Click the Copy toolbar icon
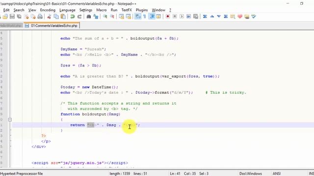Viewport: 314px width, 176px height. point(56,17)
